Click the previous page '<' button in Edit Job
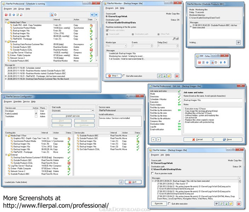249x212 pixels. click(154, 140)
